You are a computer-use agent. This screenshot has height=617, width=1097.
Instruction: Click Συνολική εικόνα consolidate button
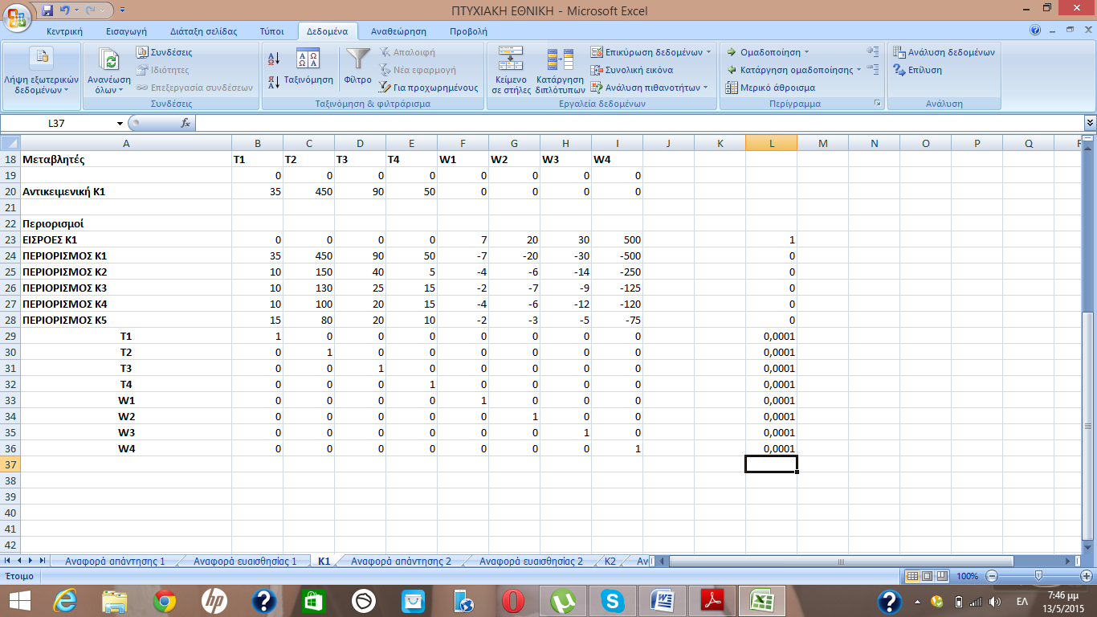632,70
